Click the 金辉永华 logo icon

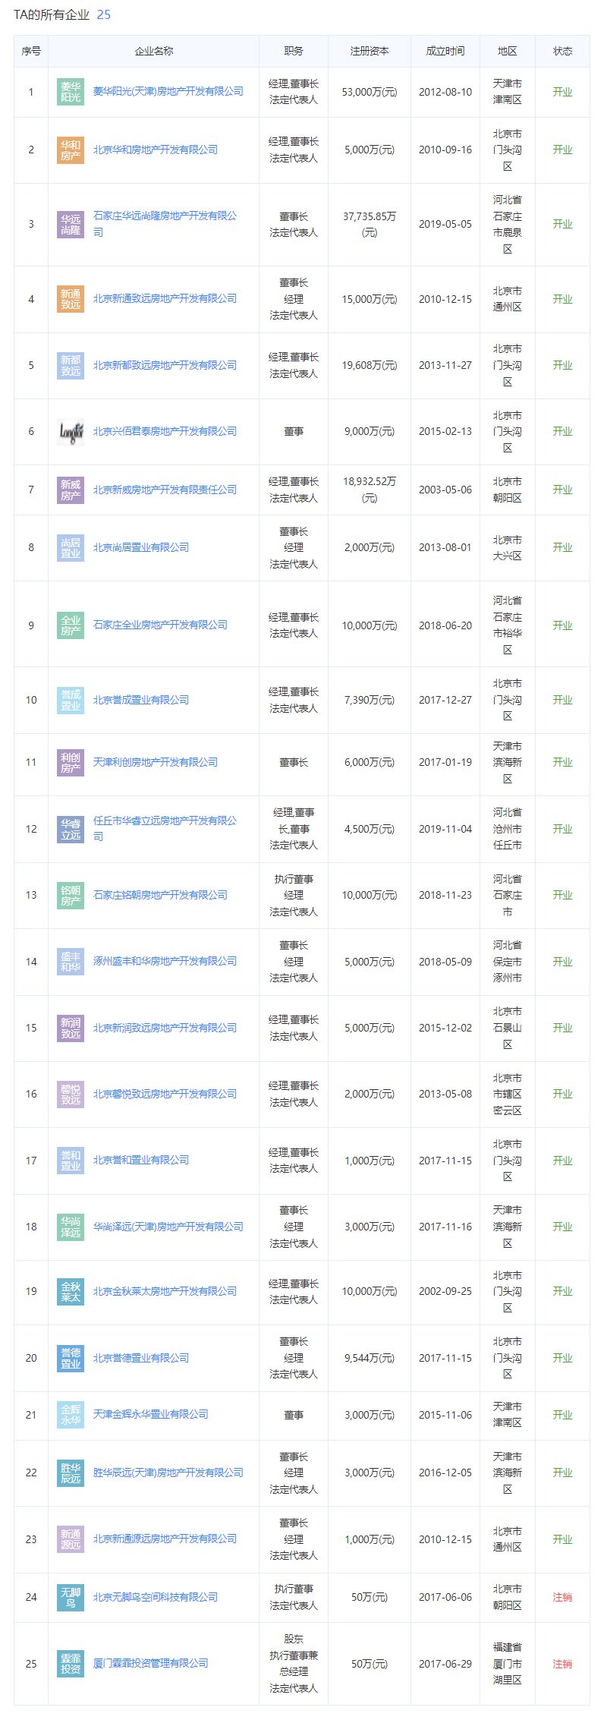(71, 1415)
